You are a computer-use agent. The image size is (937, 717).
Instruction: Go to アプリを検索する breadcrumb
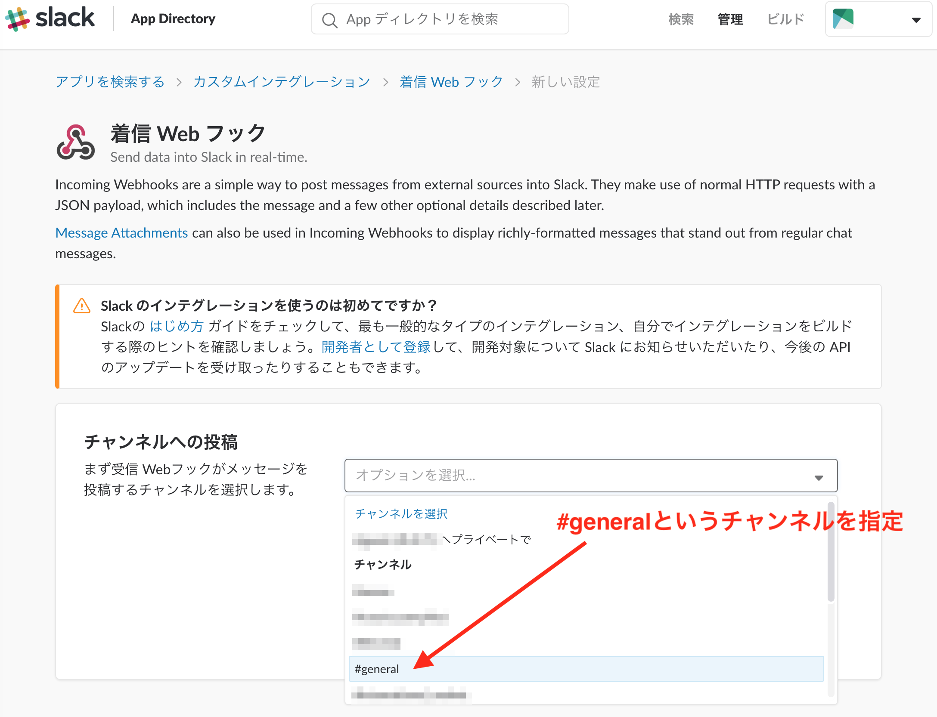tap(110, 82)
